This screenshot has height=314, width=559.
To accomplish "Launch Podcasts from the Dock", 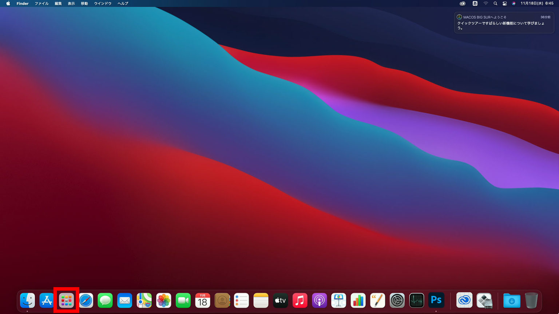I will (x=319, y=301).
